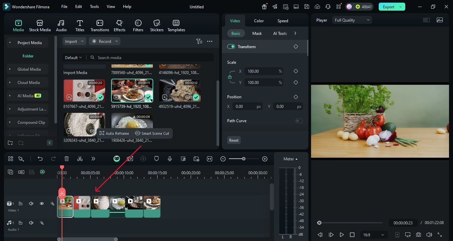Add Position keyframe diamond
453x241 pixels.
(296, 97)
